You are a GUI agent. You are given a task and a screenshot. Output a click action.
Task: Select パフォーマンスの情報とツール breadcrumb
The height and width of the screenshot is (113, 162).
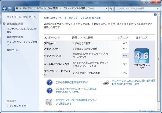coord(78,8)
